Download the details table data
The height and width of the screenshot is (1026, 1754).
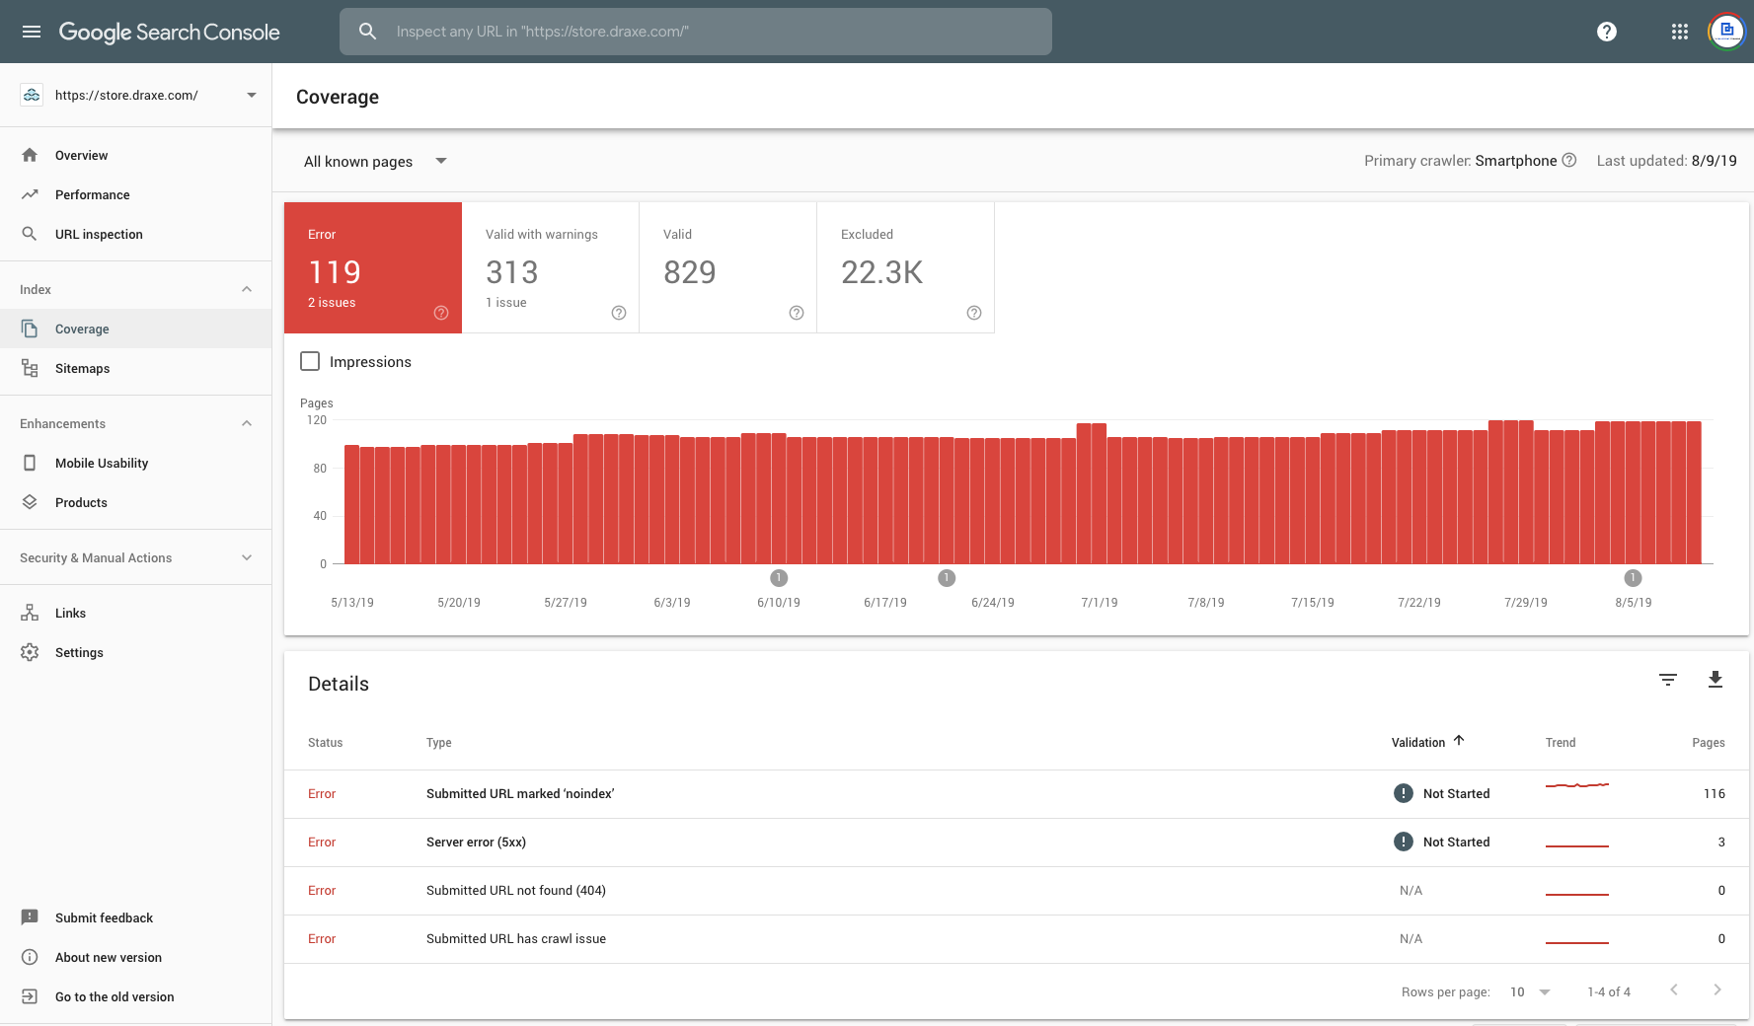[1715, 680]
